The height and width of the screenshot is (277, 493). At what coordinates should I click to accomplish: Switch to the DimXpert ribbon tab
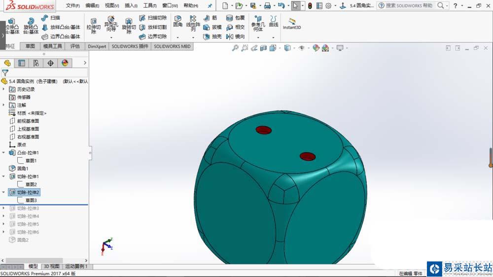coord(97,46)
